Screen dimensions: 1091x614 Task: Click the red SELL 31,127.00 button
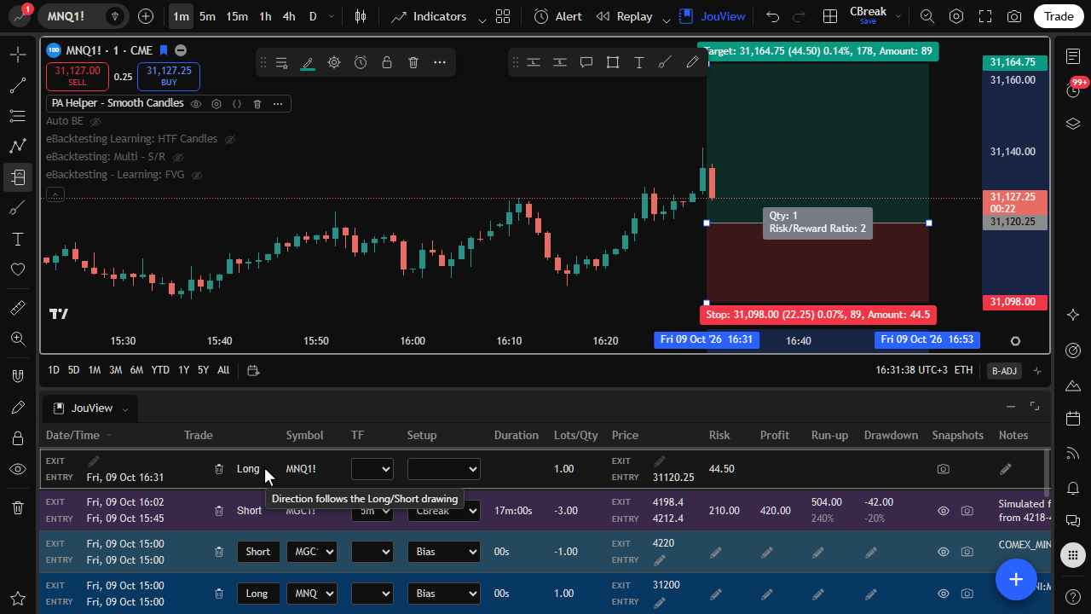click(x=78, y=76)
